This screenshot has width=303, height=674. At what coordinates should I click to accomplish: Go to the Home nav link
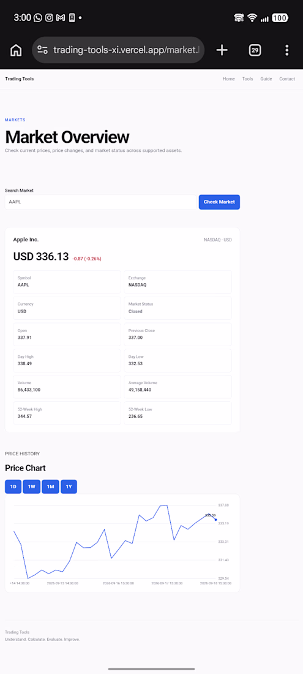(x=229, y=79)
